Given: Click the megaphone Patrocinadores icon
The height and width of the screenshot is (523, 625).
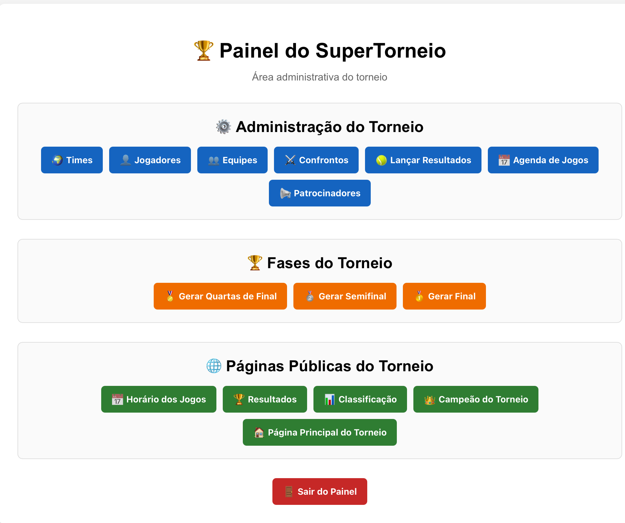Looking at the screenshot, I should pos(285,193).
